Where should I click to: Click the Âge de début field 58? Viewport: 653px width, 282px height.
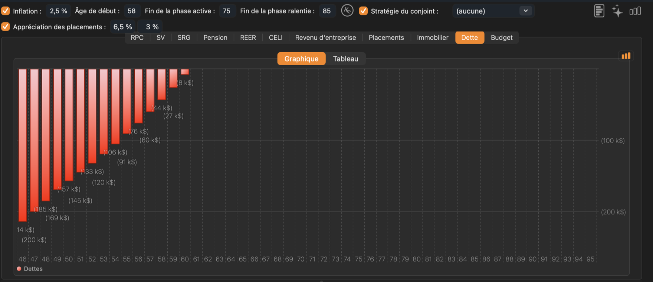[x=132, y=11]
